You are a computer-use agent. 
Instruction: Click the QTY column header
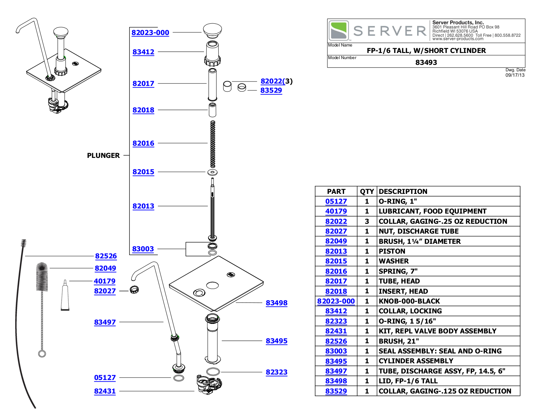tap(367, 191)
